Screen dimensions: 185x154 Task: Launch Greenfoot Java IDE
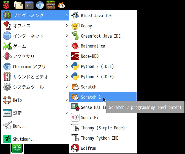point(103,36)
